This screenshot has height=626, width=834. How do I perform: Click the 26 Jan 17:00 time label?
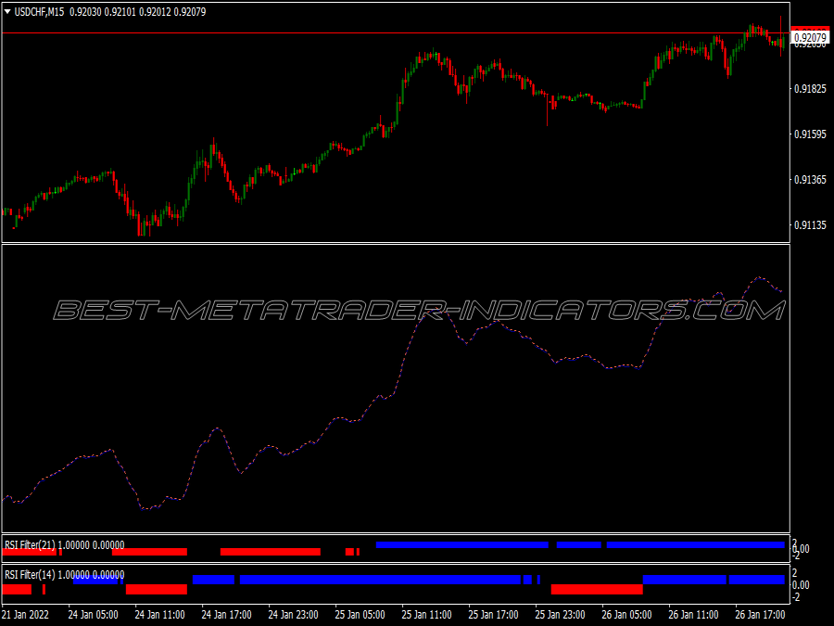click(760, 614)
